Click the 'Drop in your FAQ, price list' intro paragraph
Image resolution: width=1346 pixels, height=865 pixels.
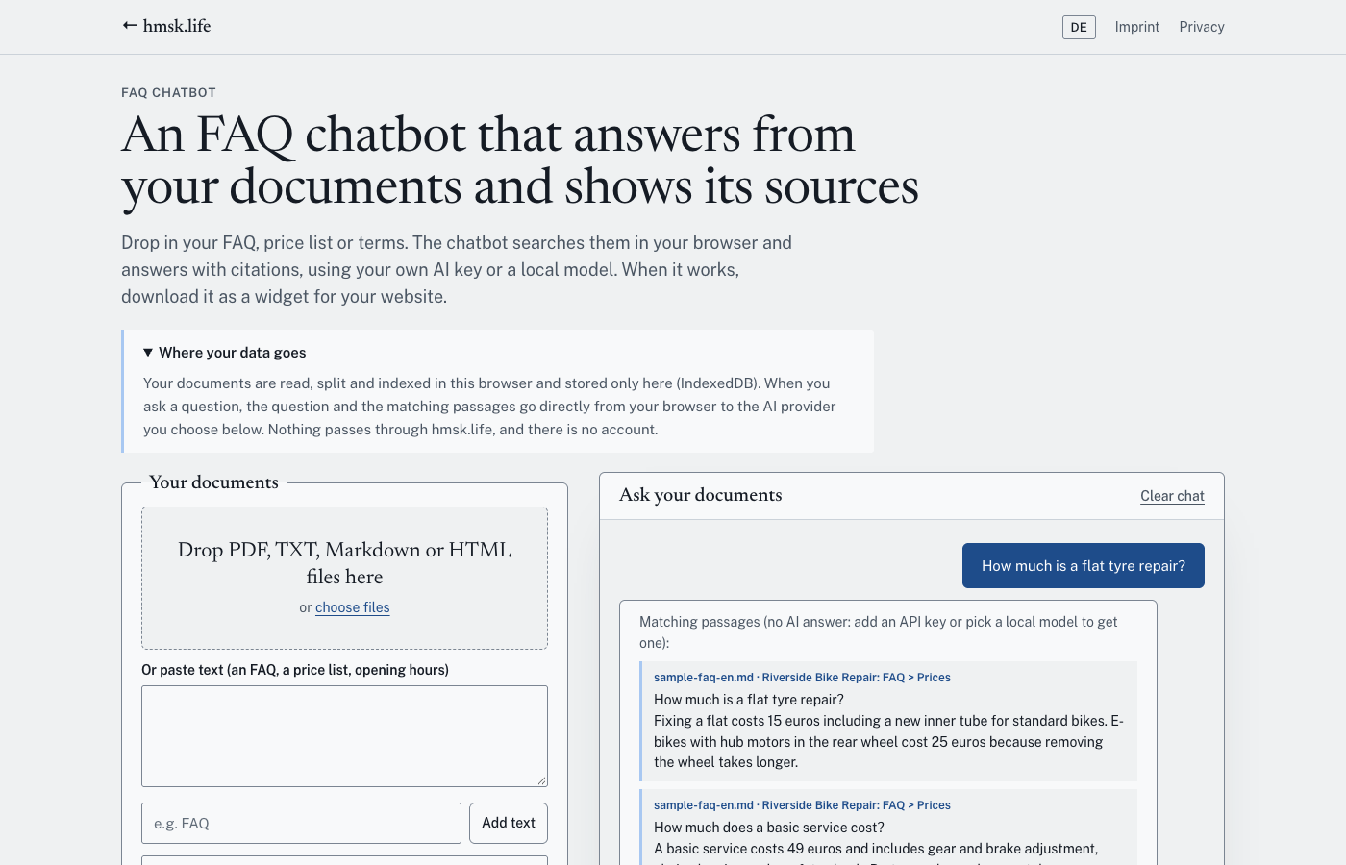457,270
